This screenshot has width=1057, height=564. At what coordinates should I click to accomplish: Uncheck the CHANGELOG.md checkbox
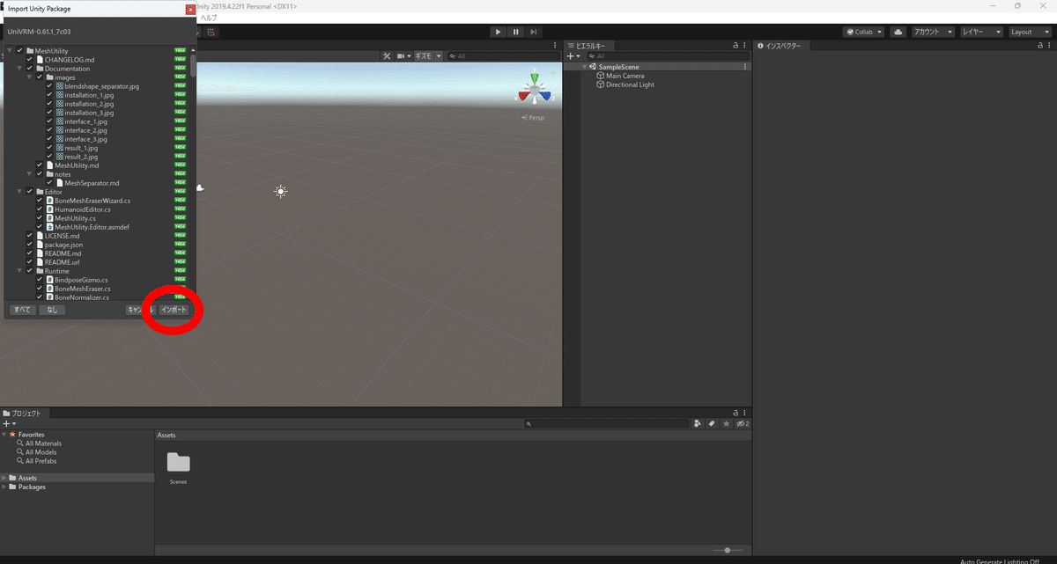[x=29, y=60]
